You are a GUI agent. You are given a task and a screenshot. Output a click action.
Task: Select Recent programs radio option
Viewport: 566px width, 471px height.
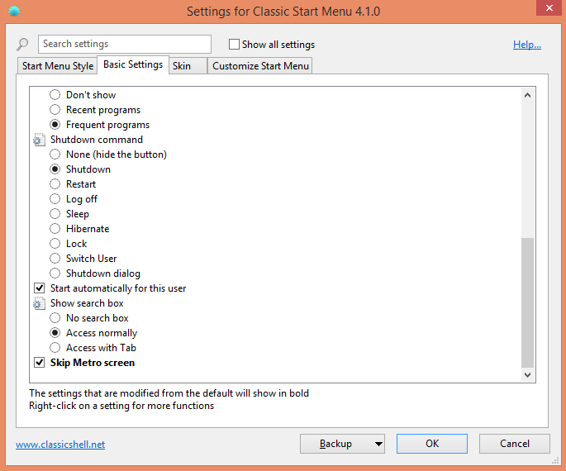pyautogui.click(x=55, y=110)
